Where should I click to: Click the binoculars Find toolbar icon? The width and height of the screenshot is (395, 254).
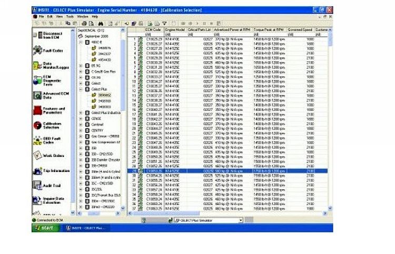pyautogui.click(x=101, y=23)
